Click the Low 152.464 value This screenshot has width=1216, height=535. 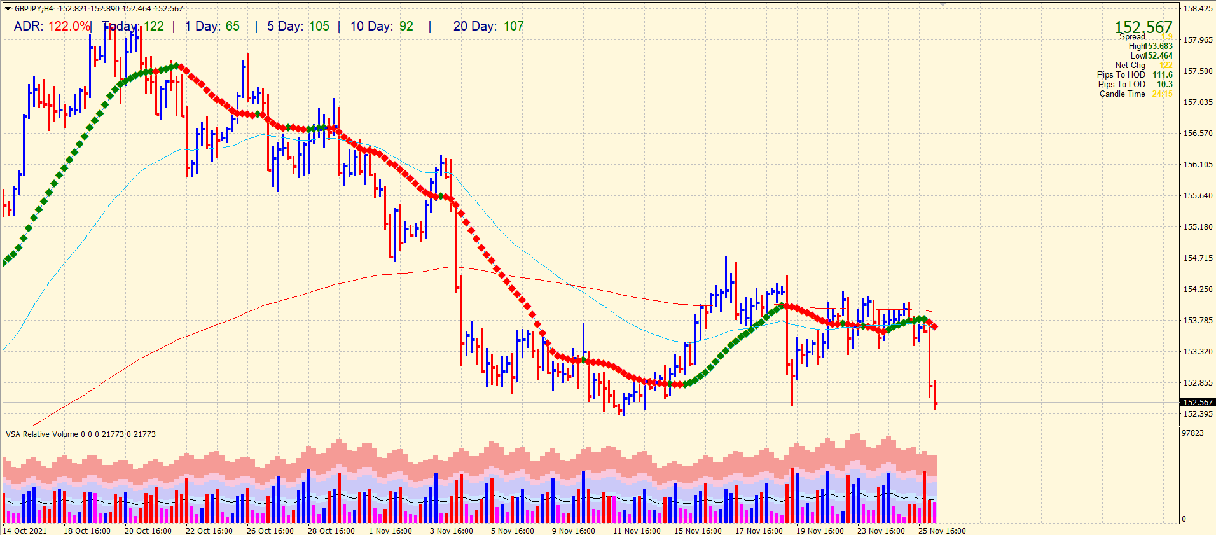click(x=1159, y=56)
